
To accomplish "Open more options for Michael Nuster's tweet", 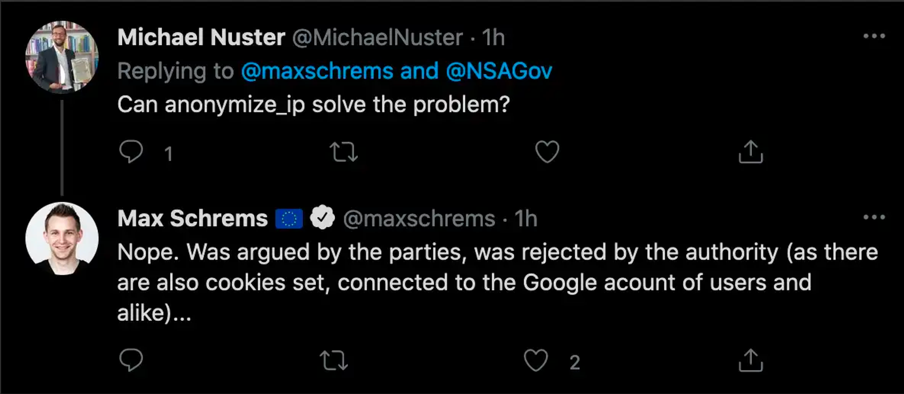I will [874, 36].
